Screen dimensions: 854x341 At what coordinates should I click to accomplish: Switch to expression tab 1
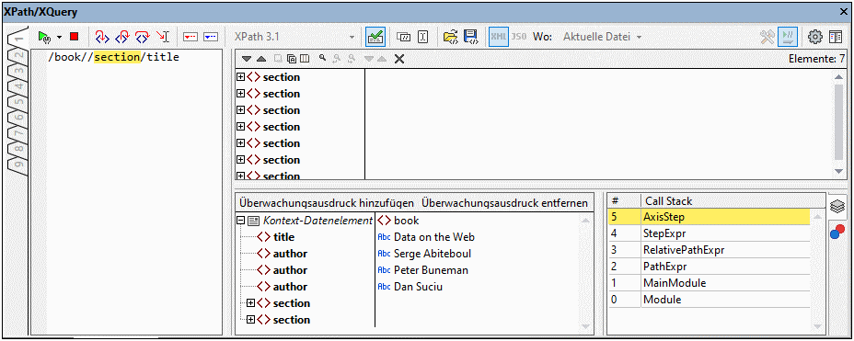[19, 38]
